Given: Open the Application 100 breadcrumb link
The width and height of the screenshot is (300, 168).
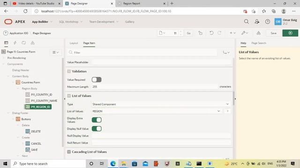Looking at the screenshot, I should click(x=19, y=33).
